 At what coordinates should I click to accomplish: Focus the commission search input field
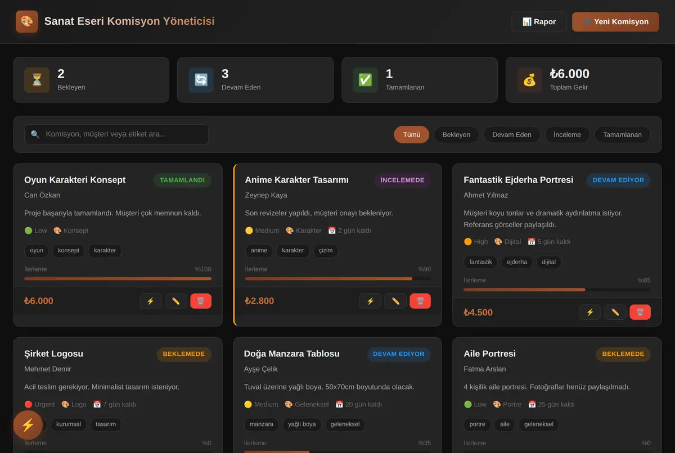(116, 134)
